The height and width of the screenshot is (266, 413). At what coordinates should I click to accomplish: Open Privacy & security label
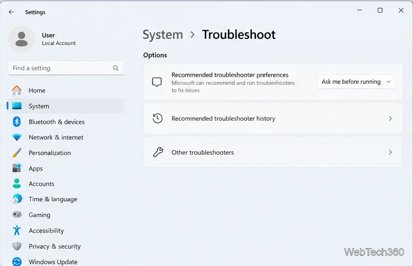(x=55, y=246)
